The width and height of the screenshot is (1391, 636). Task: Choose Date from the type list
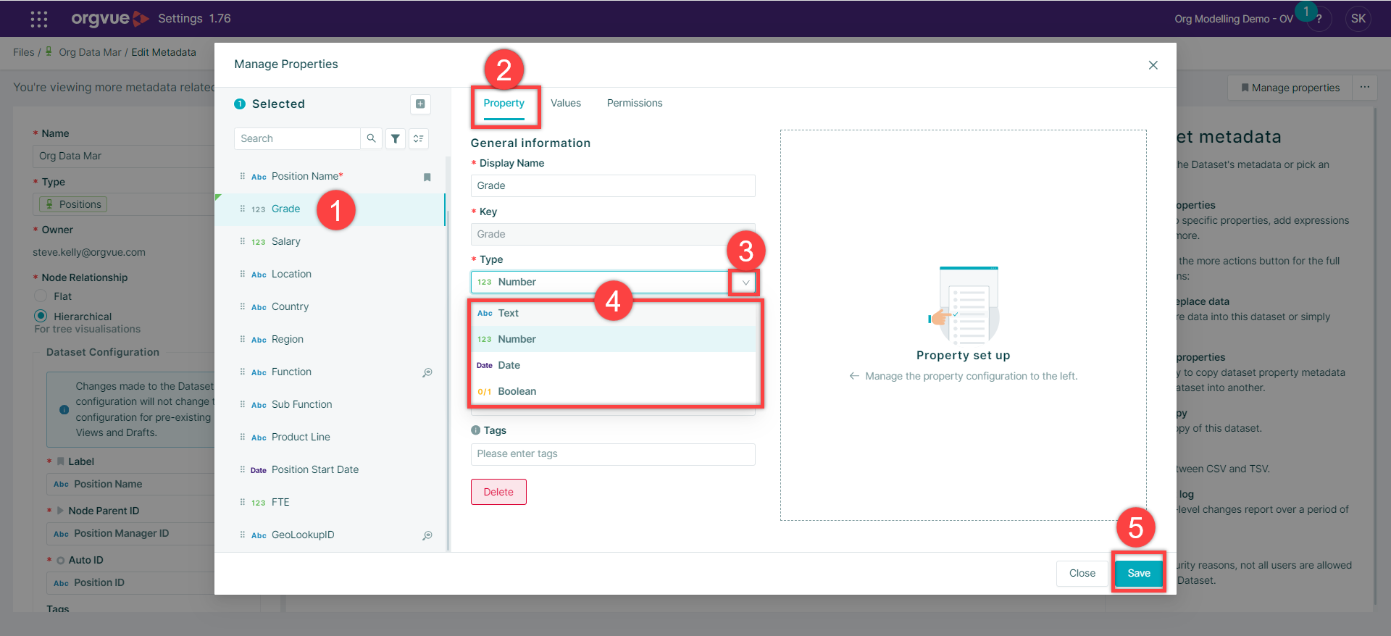pos(509,365)
